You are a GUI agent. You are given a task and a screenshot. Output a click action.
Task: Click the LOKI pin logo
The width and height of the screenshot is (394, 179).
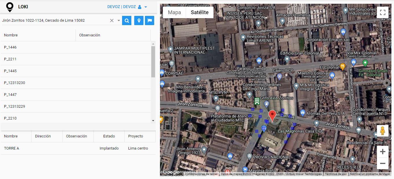pos(10,7)
